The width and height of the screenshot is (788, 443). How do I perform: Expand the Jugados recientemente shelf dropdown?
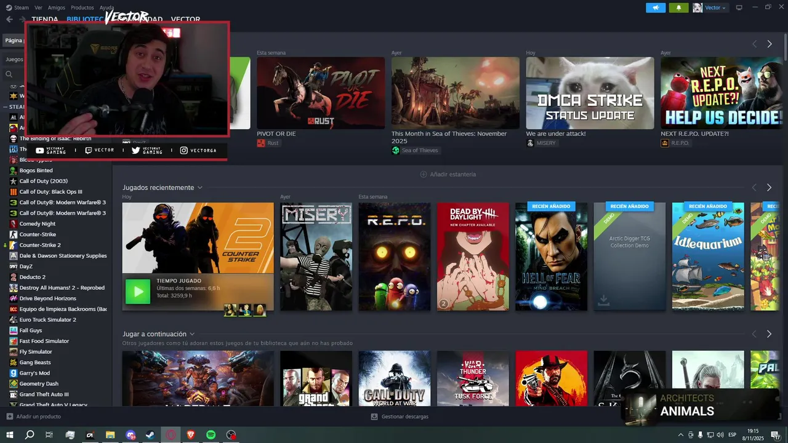200,188
